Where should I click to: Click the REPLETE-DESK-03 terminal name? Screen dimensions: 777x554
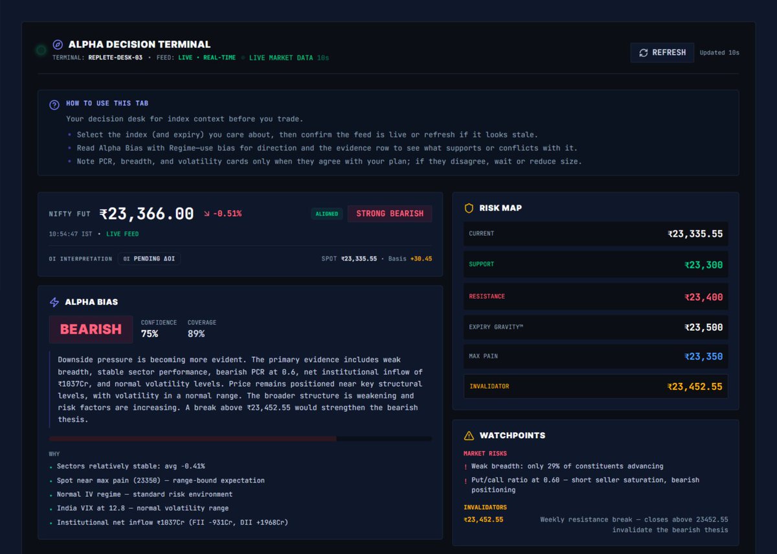pyautogui.click(x=115, y=58)
